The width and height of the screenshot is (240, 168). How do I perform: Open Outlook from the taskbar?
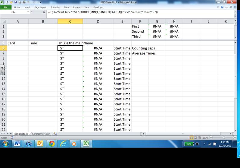coord(40,144)
